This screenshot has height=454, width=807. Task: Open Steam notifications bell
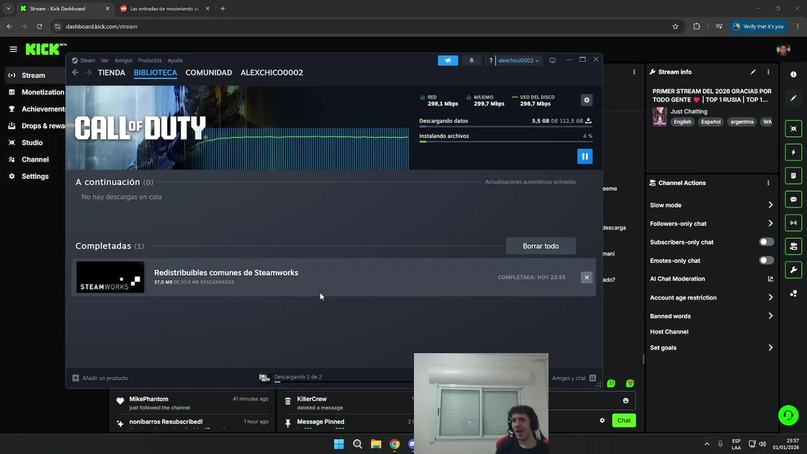[x=471, y=61]
